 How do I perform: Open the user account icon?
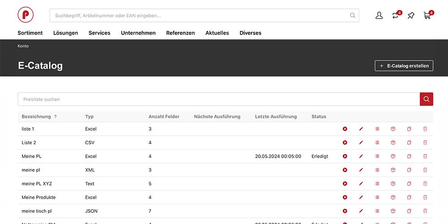coord(379,16)
